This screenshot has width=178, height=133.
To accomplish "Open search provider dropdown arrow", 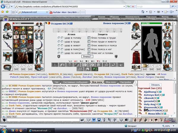I will coord(176,7).
